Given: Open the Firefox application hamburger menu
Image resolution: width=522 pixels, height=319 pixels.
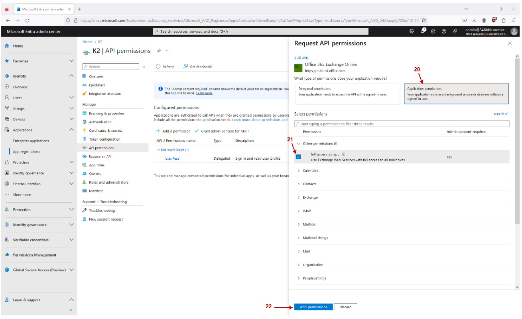Looking at the screenshot, I should [x=514, y=20].
